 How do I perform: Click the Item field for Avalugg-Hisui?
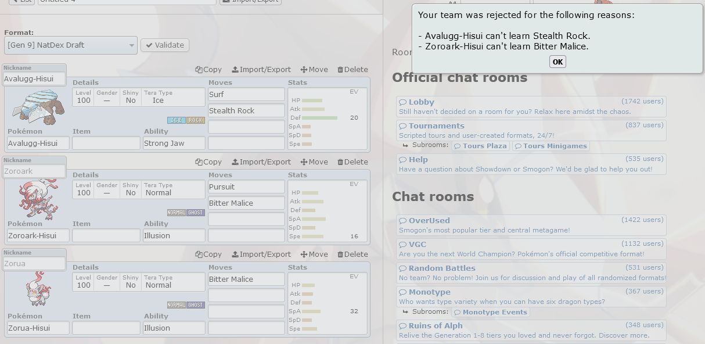pyautogui.click(x=106, y=143)
